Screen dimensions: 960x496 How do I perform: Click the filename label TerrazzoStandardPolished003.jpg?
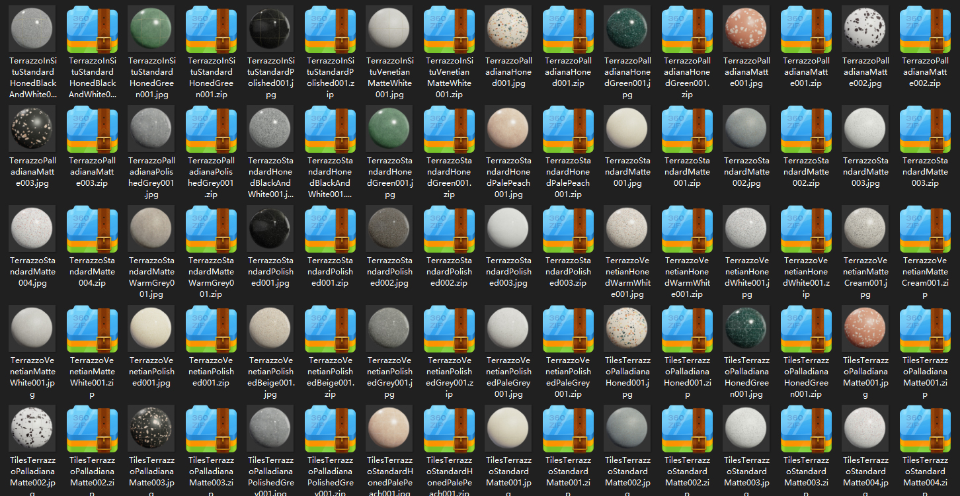[x=509, y=272]
